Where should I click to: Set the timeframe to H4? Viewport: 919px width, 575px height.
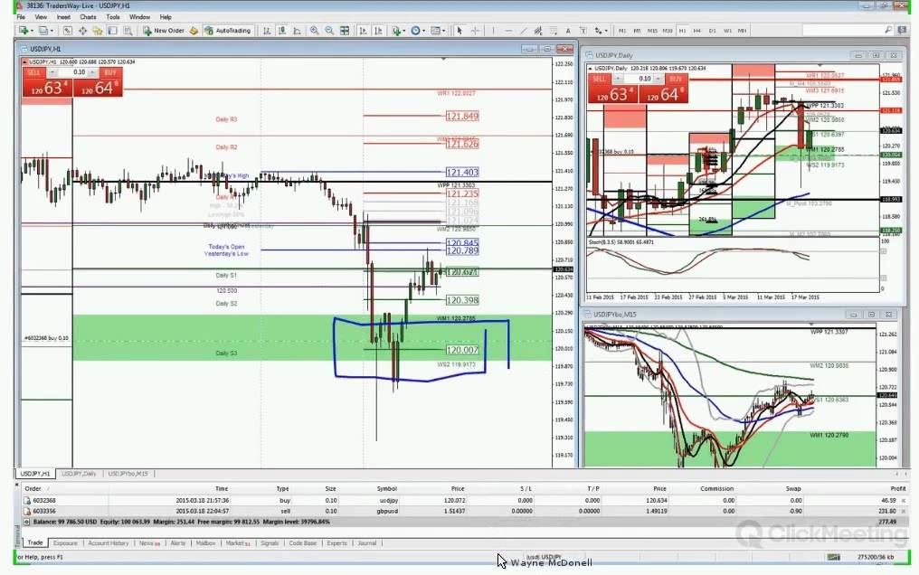tap(696, 31)
